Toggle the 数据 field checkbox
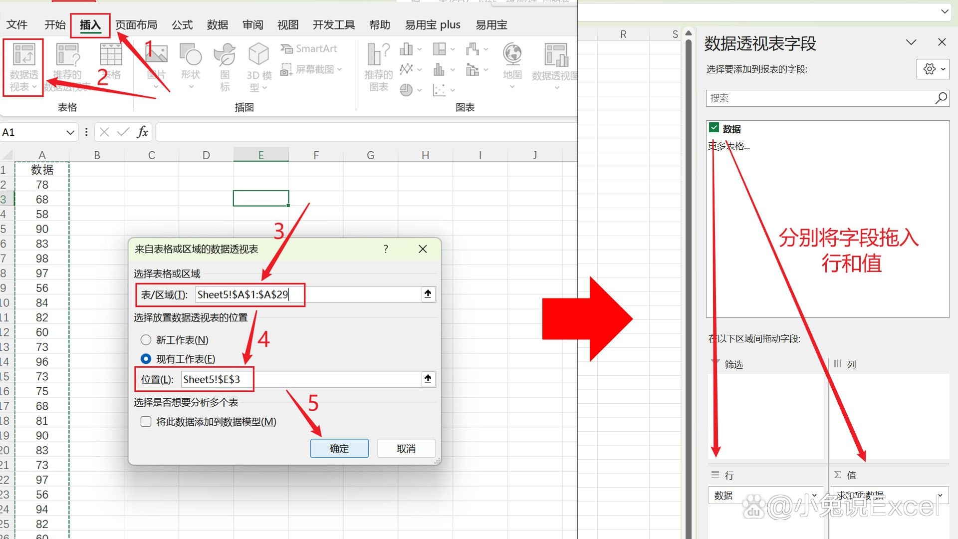 pyautogui.click(x=714, y=128)
